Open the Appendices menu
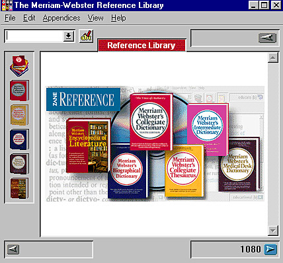 pyautogui.click(x=61, y=18)
